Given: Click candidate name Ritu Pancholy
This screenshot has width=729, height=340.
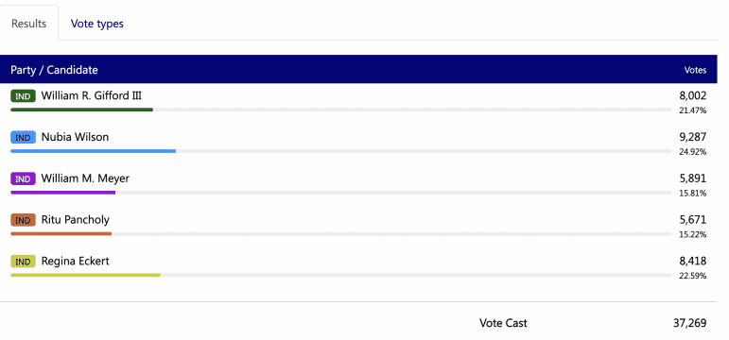Looking at the screenshot, I should [x=76, y=220].
